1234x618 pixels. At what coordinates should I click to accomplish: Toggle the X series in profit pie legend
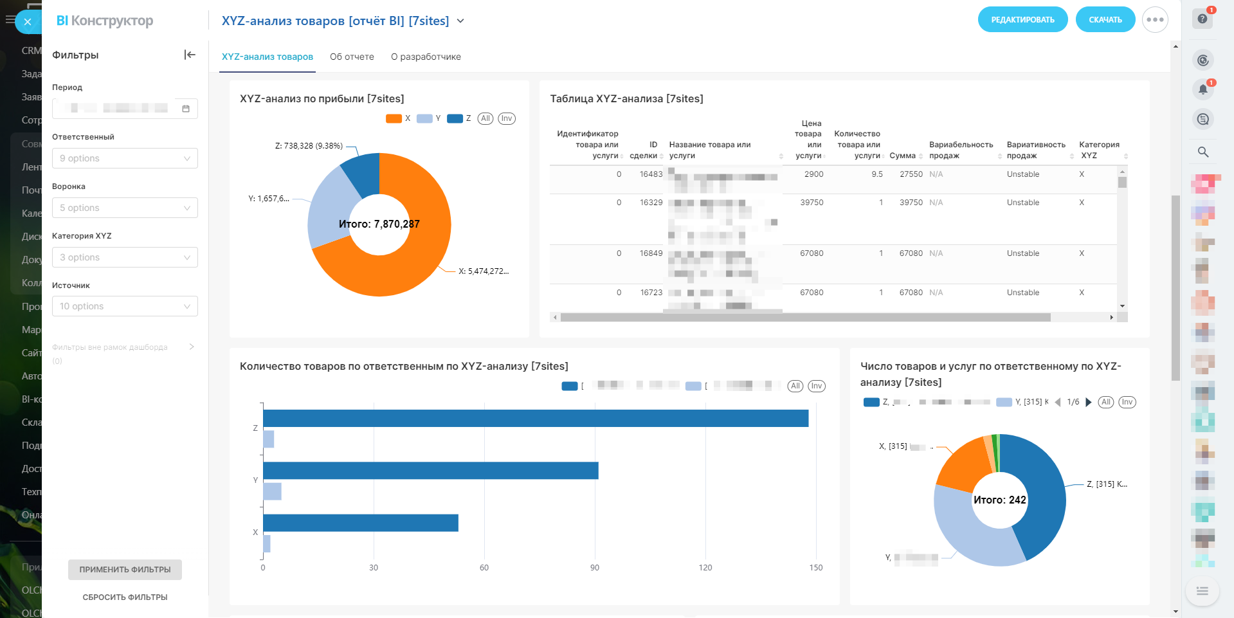click(x=394, y=118)
